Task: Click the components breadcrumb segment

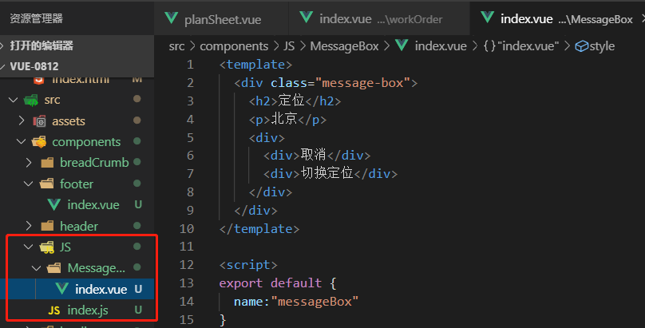Action: pos(234,46)
